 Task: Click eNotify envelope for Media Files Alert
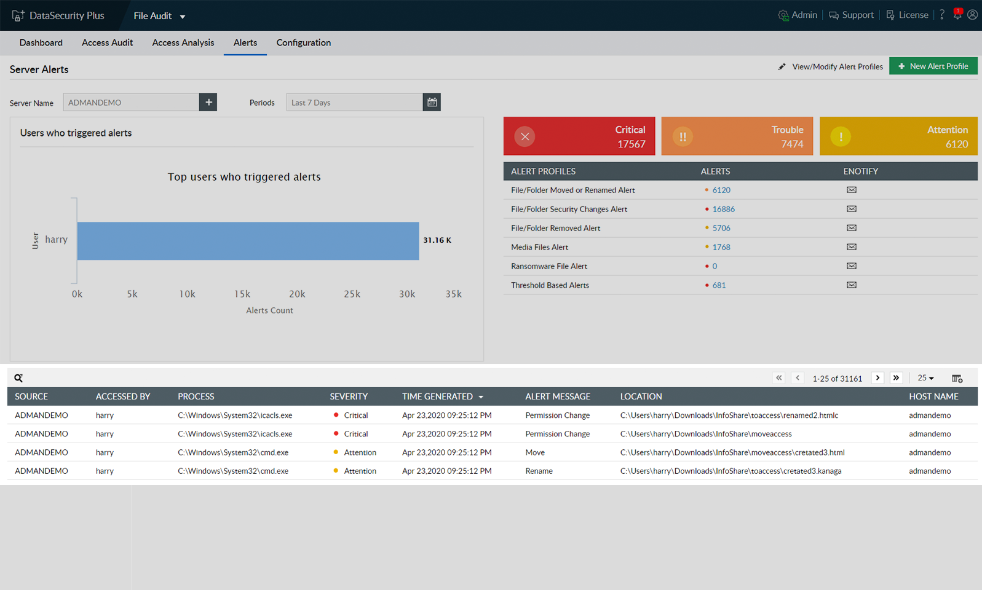[x=851, y=247]
